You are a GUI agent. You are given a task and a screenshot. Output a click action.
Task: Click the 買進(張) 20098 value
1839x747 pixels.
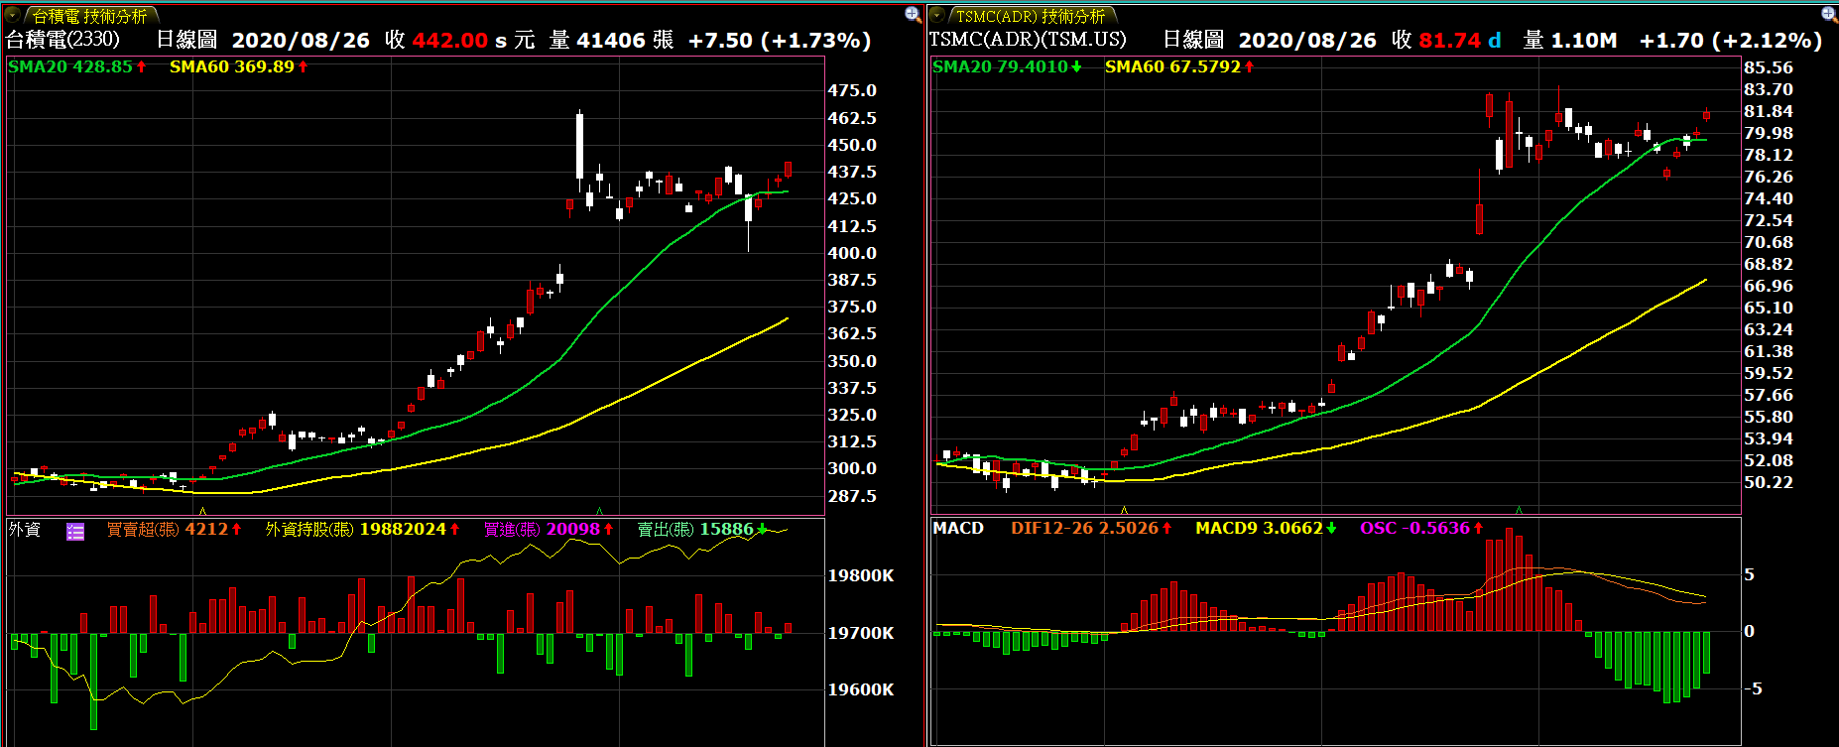coord(549,530)
